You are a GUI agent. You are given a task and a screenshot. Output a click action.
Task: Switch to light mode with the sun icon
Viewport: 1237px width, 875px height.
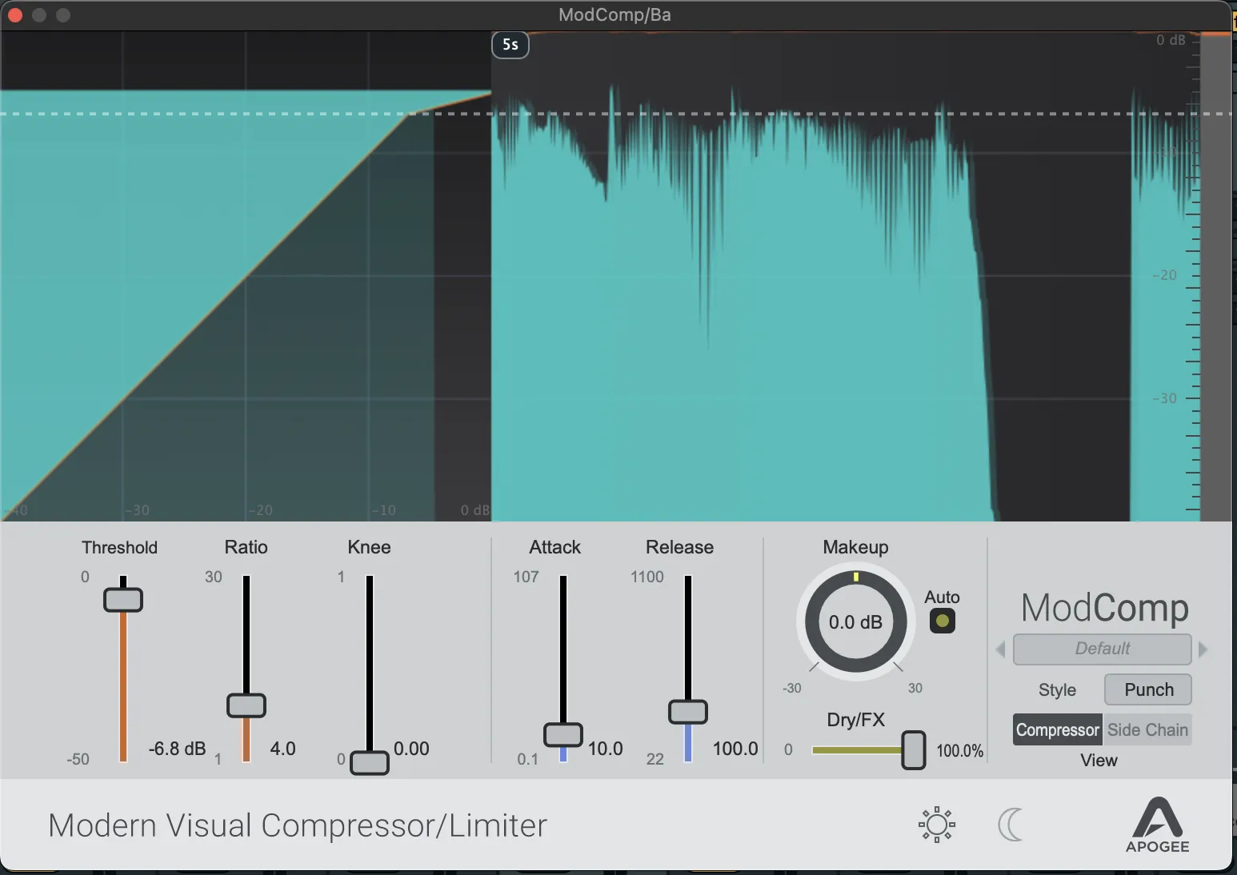(936, 825)
